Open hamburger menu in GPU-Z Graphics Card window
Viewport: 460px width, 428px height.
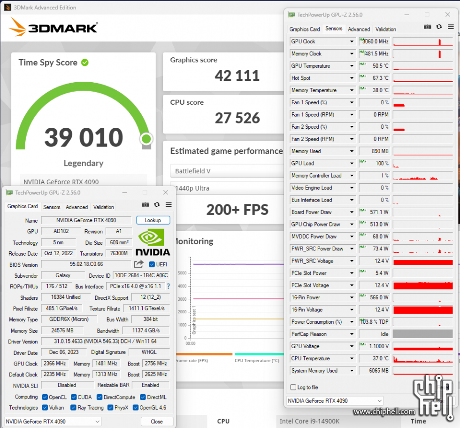coord(169,205)
